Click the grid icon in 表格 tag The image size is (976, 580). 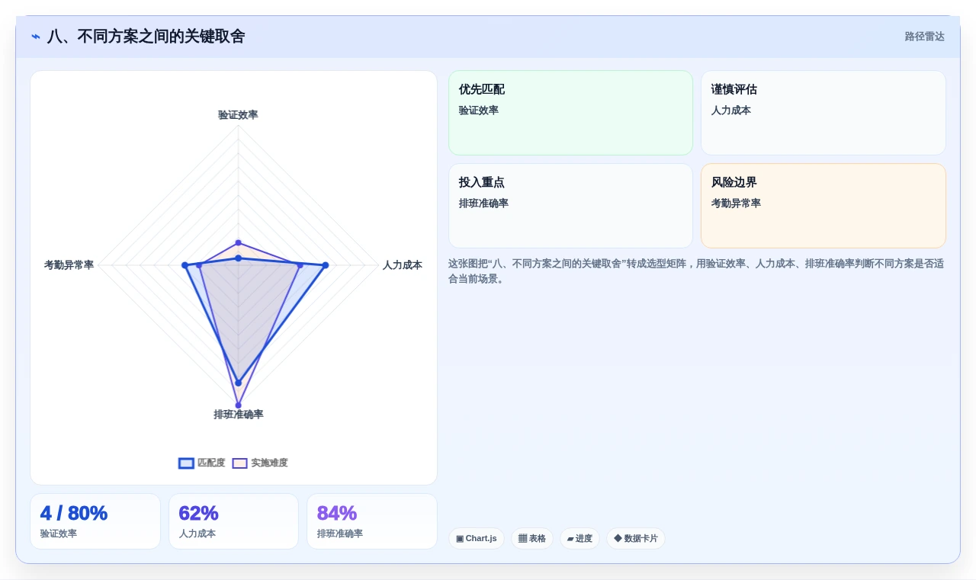pyautogui.click(x=522, y=539)
